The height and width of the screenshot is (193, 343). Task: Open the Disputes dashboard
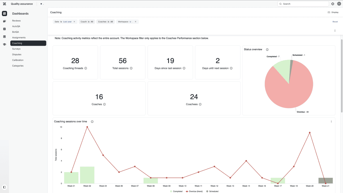point(17,55)
